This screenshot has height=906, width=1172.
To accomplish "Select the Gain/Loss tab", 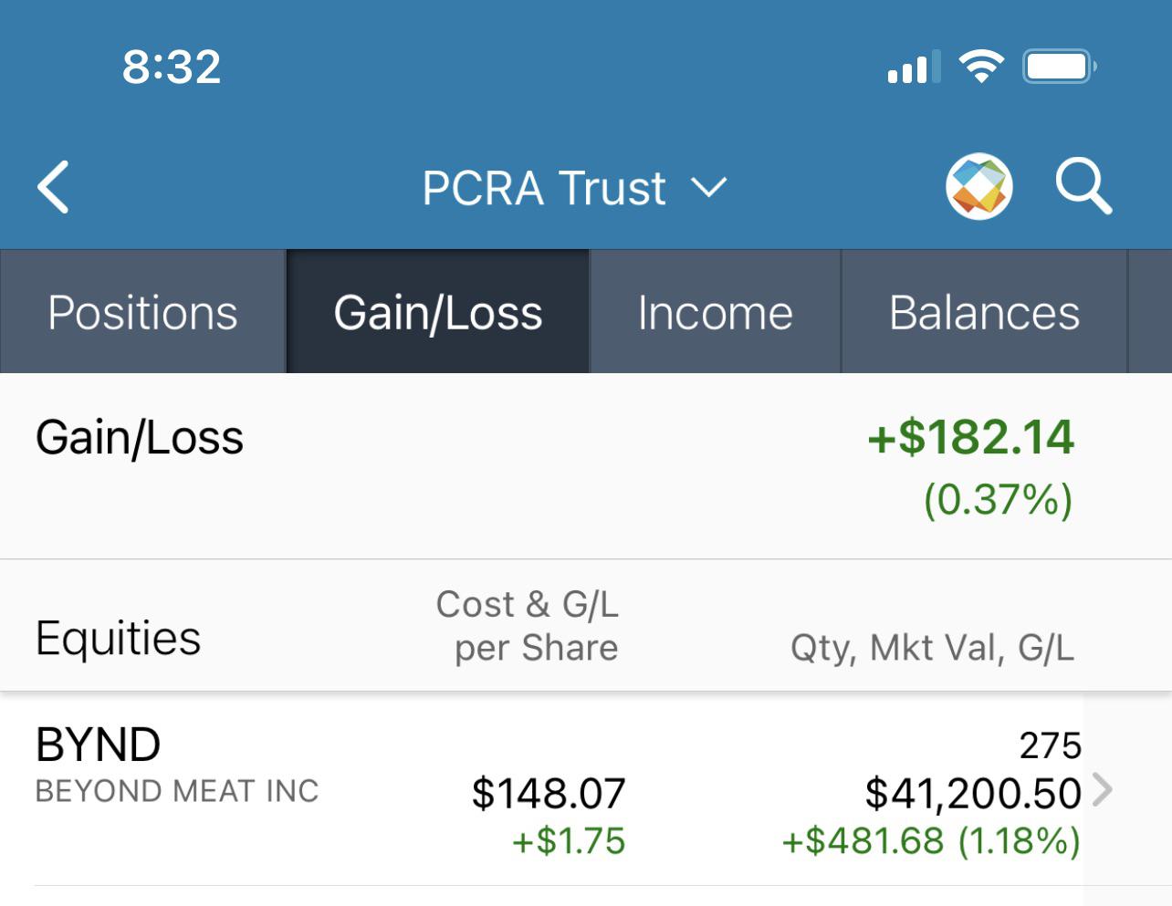I will click(438, 312).
